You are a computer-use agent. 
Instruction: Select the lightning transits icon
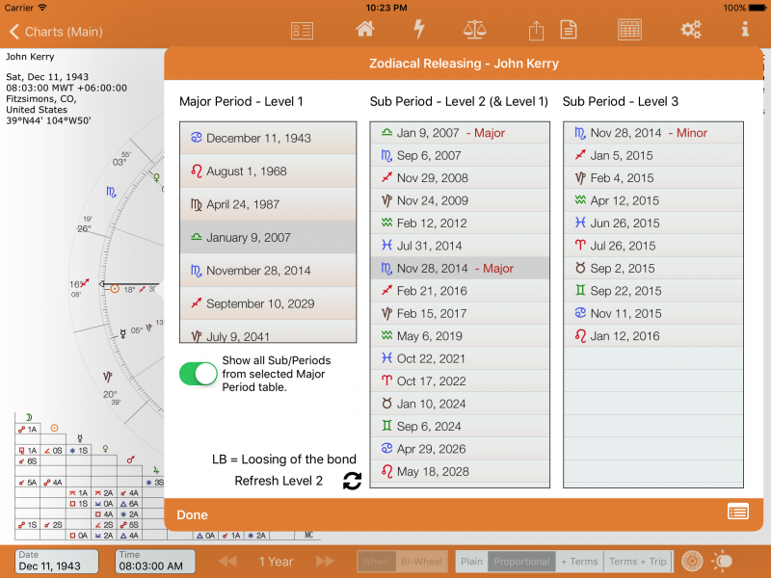coord(418,30)
